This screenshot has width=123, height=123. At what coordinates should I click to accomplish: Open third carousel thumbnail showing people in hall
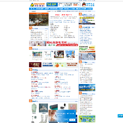[x=59, y=54]
